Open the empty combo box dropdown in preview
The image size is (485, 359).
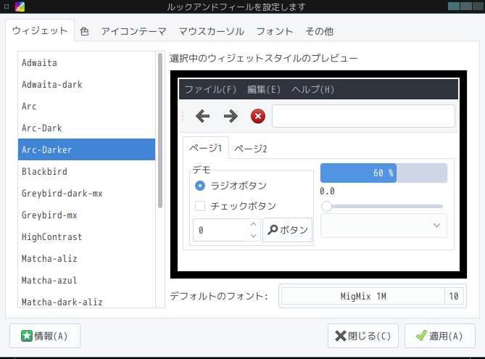click(x=384, y=226)
